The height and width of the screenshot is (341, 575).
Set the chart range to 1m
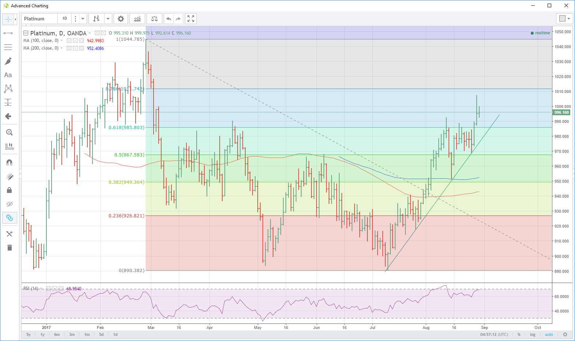coord(87,334)
